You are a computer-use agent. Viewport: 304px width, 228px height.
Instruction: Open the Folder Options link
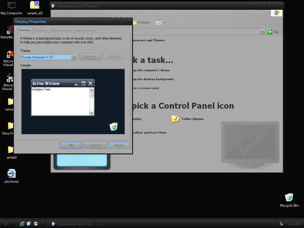[193, 119]
